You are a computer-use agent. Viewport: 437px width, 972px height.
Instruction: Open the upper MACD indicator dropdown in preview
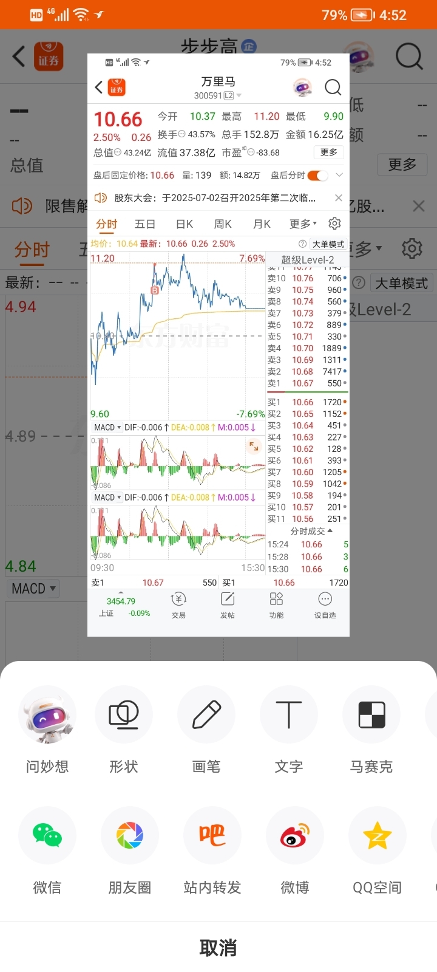coord(107,428)
